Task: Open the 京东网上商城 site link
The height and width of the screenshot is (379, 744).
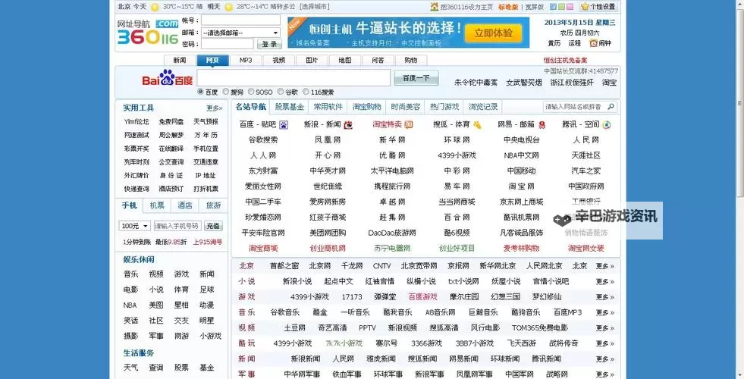Action: (522, 202)
